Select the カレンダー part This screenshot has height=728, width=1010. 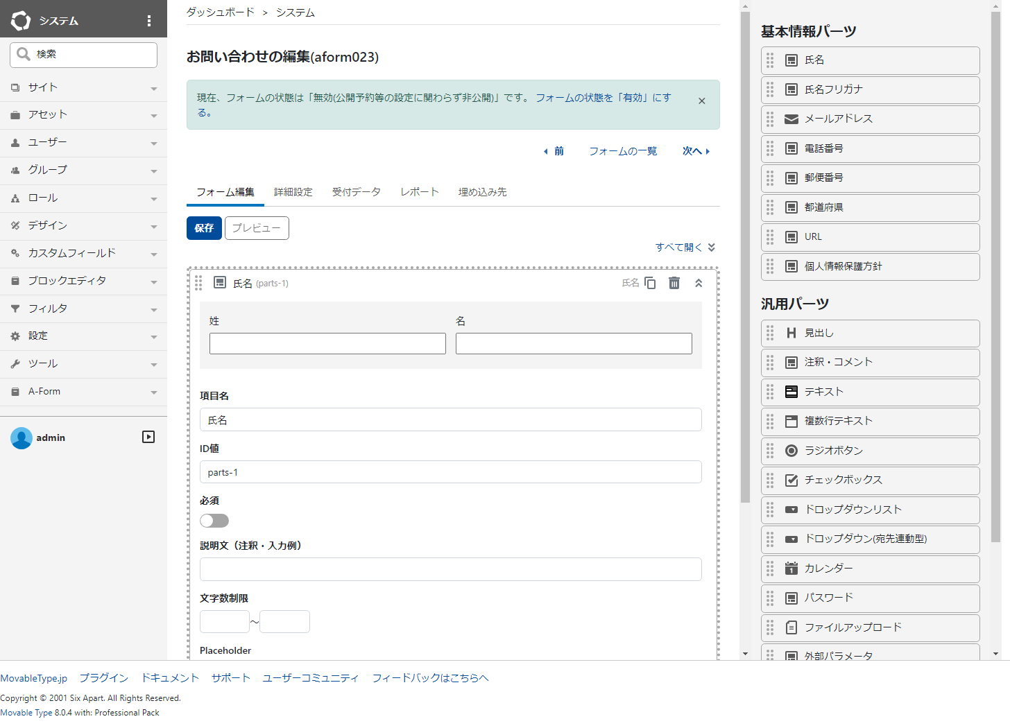(871, 569)
